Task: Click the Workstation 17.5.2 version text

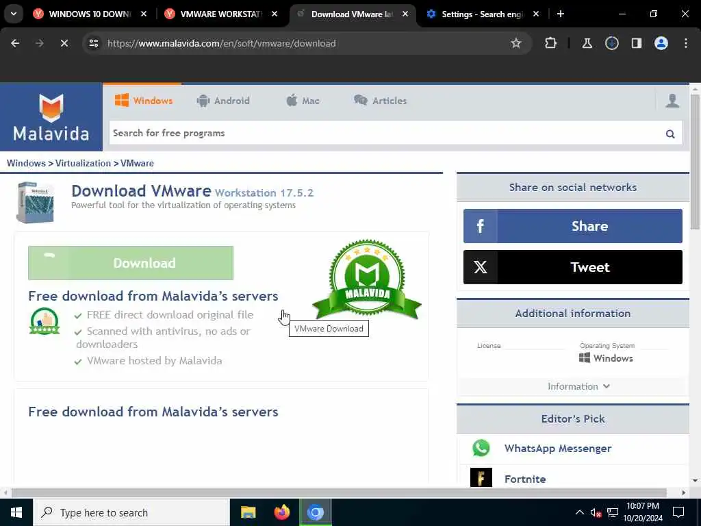Action: click(264, 192)
